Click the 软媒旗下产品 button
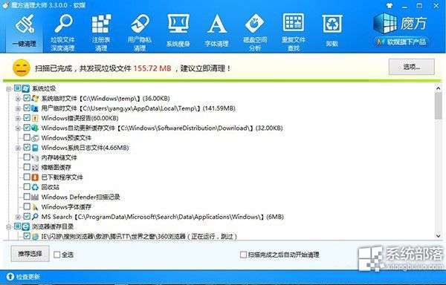The width and height of the screenshot is (446, 285). tap(401, 42)
